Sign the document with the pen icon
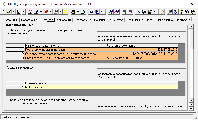The image size is (198, 120). [x=46, y=12]
